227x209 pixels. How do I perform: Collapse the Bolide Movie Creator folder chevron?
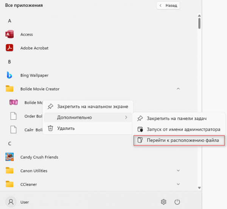pyautogui.click(x=178, y=89)
